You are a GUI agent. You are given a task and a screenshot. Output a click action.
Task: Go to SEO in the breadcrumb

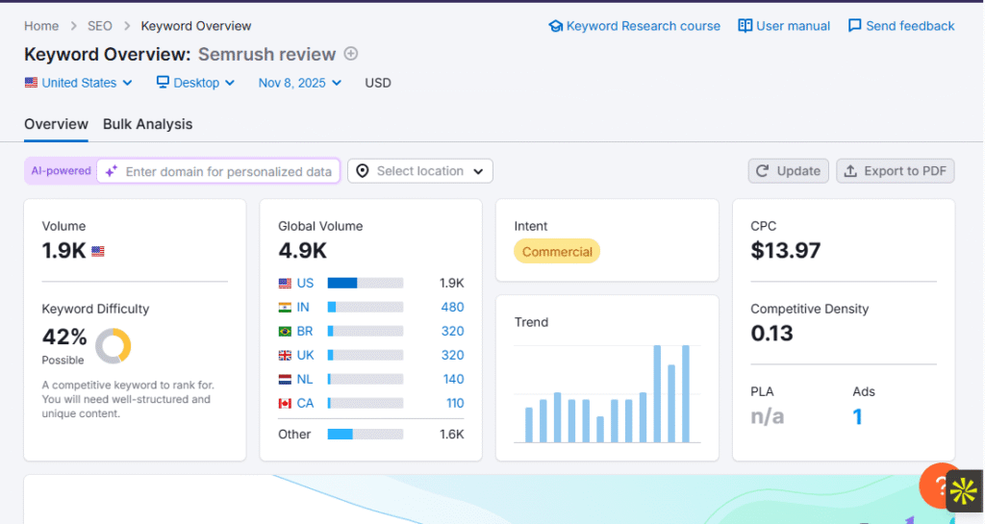pos(100,26)
